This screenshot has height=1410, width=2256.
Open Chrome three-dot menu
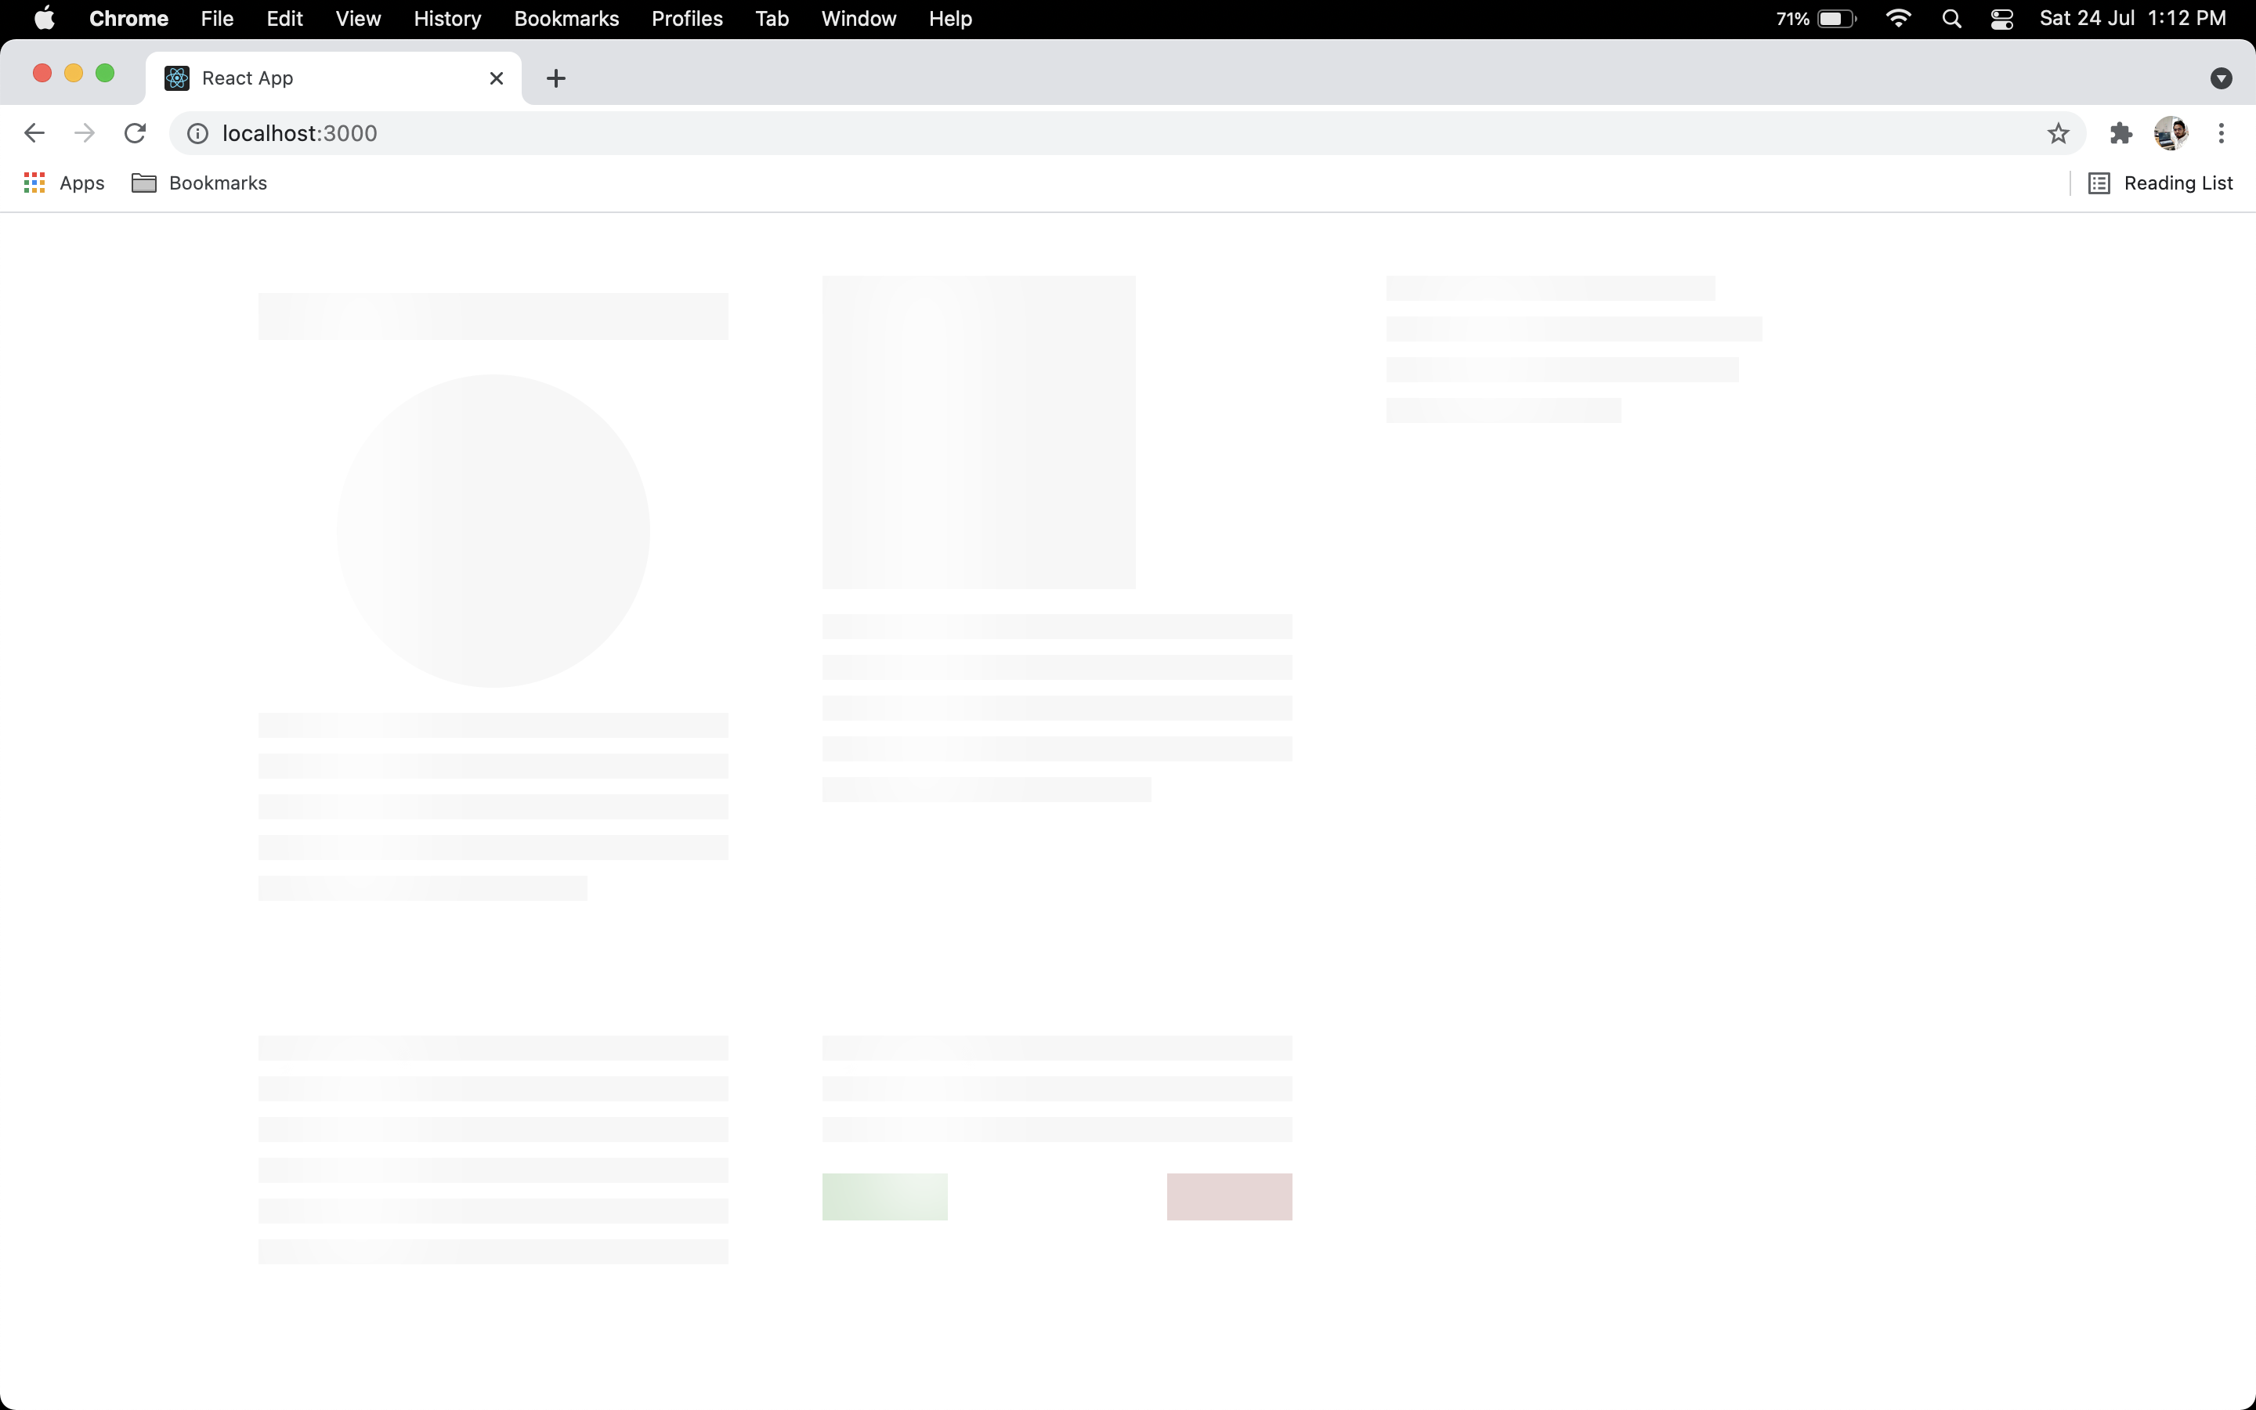click(2222, 133)
